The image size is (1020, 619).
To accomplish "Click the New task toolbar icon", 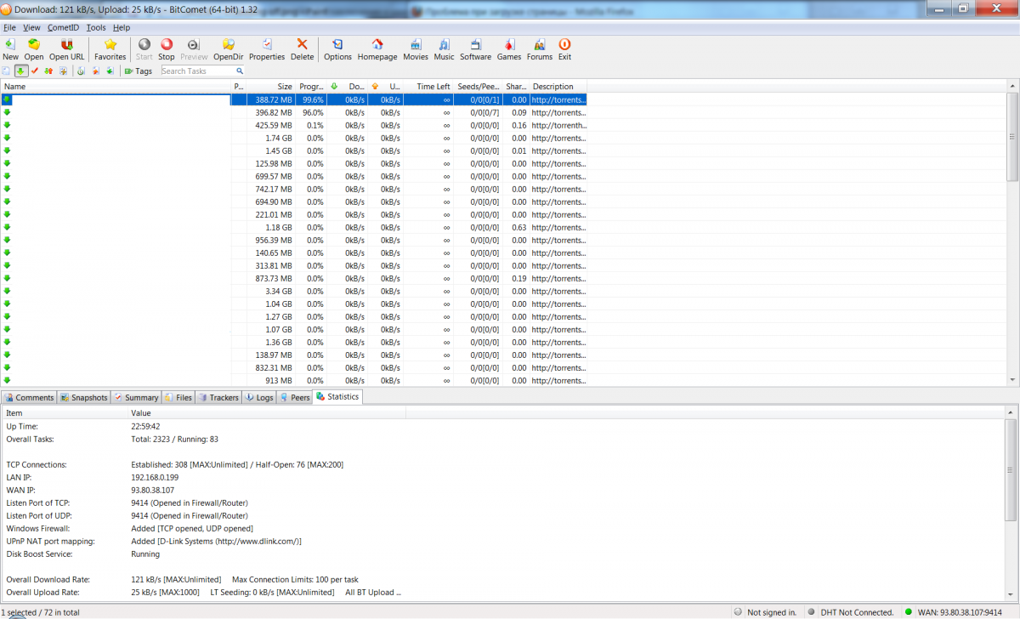I will click(x=10, y=49).
